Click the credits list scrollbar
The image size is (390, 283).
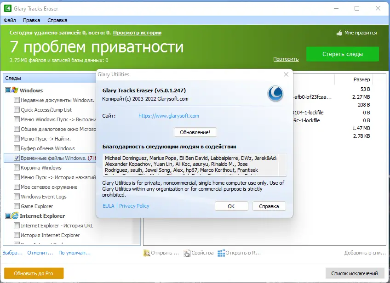tap(282, 165)
